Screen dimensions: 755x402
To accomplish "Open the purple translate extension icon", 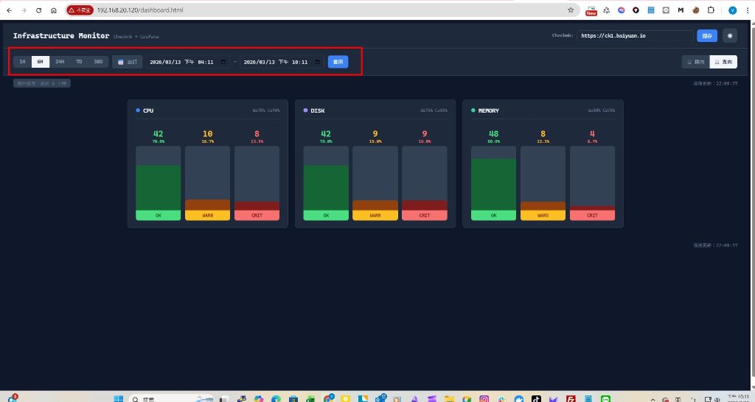I will coord(621,10).
